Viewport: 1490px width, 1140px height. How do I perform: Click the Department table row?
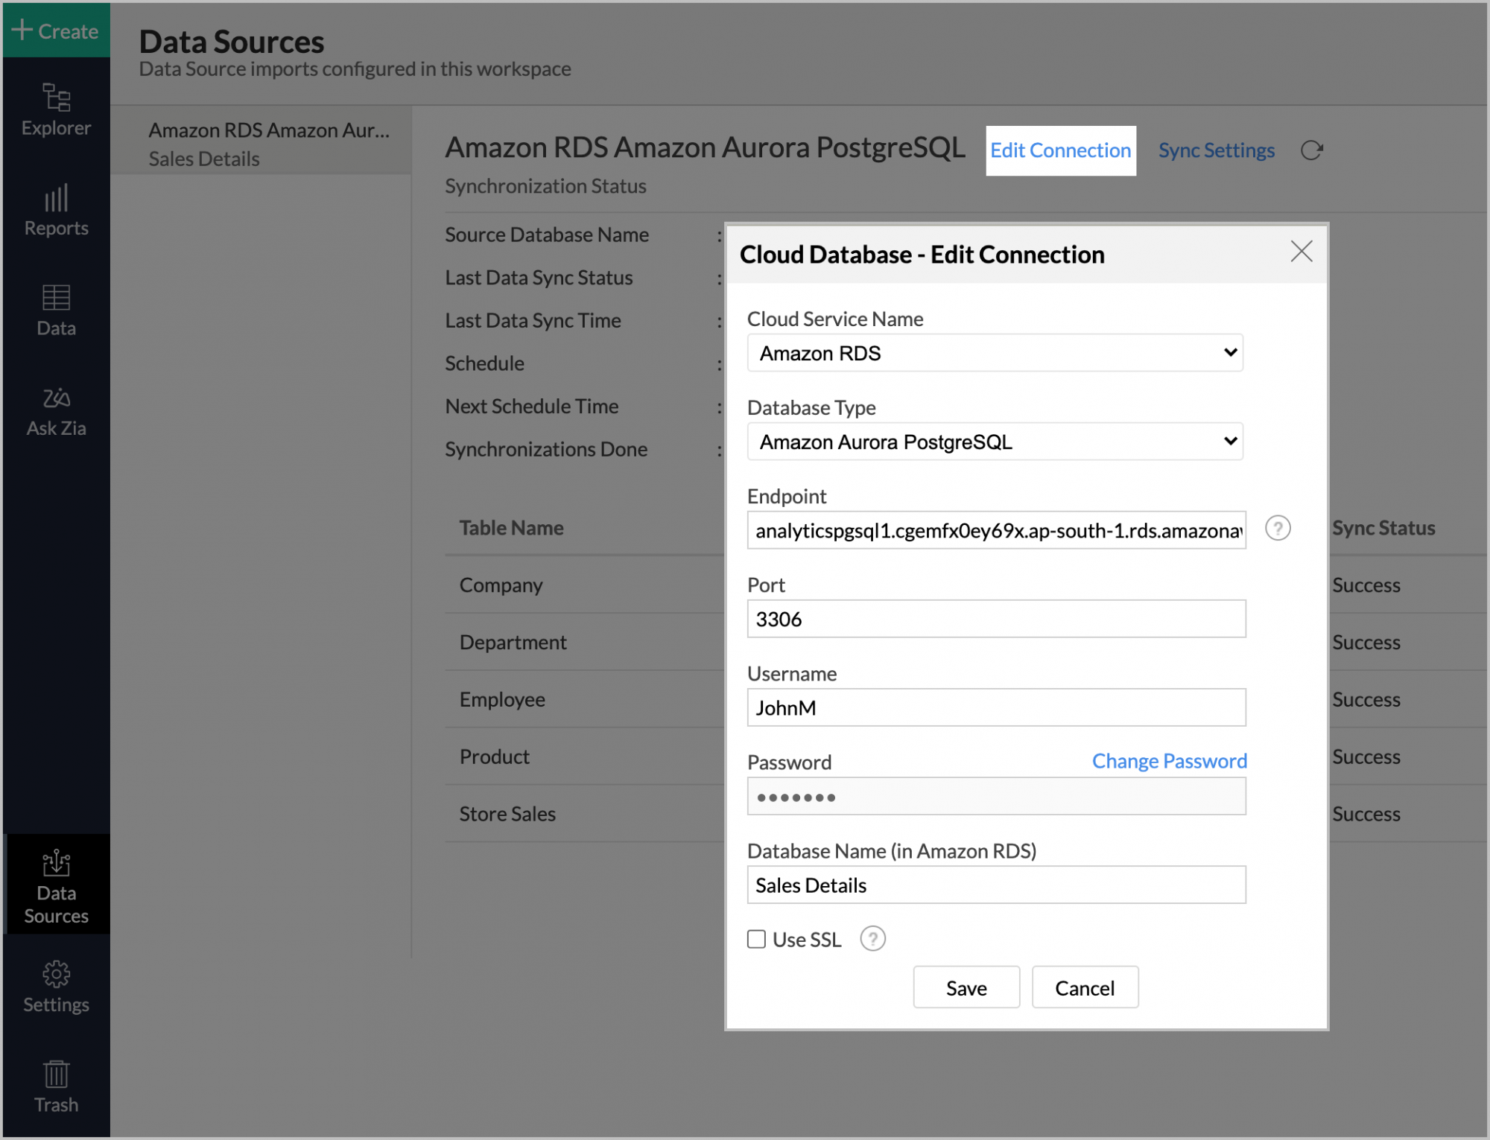coord(584,643)
